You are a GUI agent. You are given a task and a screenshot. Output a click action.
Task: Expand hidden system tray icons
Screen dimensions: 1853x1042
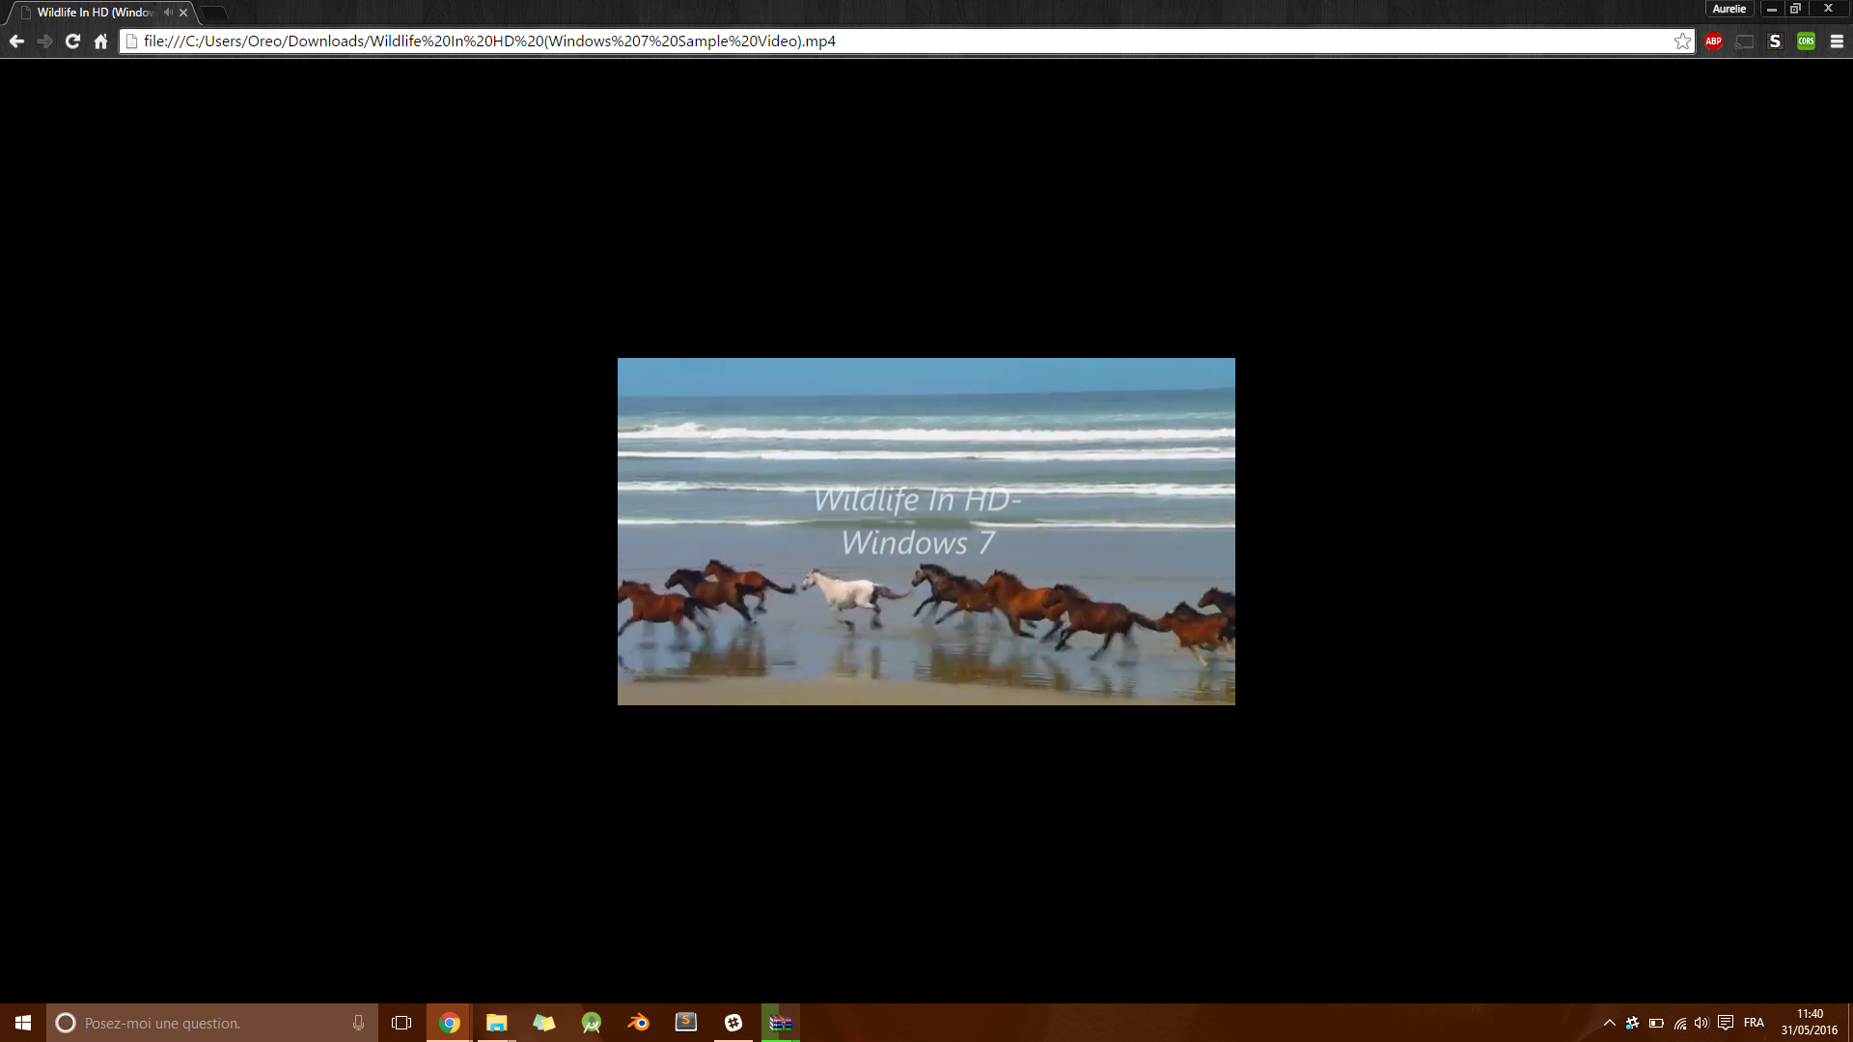click(x=1609, y=1023)
